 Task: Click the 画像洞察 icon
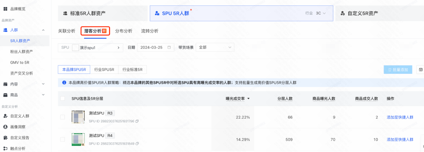click(x=5, y=127)
